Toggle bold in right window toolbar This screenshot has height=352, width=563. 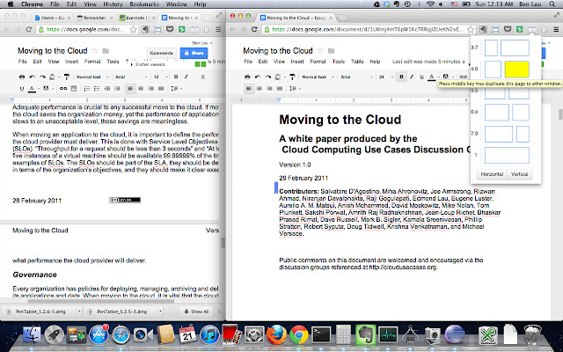coord(401,77)
